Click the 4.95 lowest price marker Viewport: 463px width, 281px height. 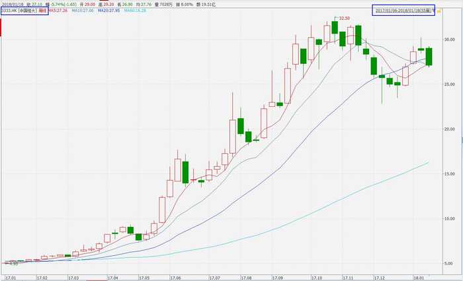[x=14, y=264]
